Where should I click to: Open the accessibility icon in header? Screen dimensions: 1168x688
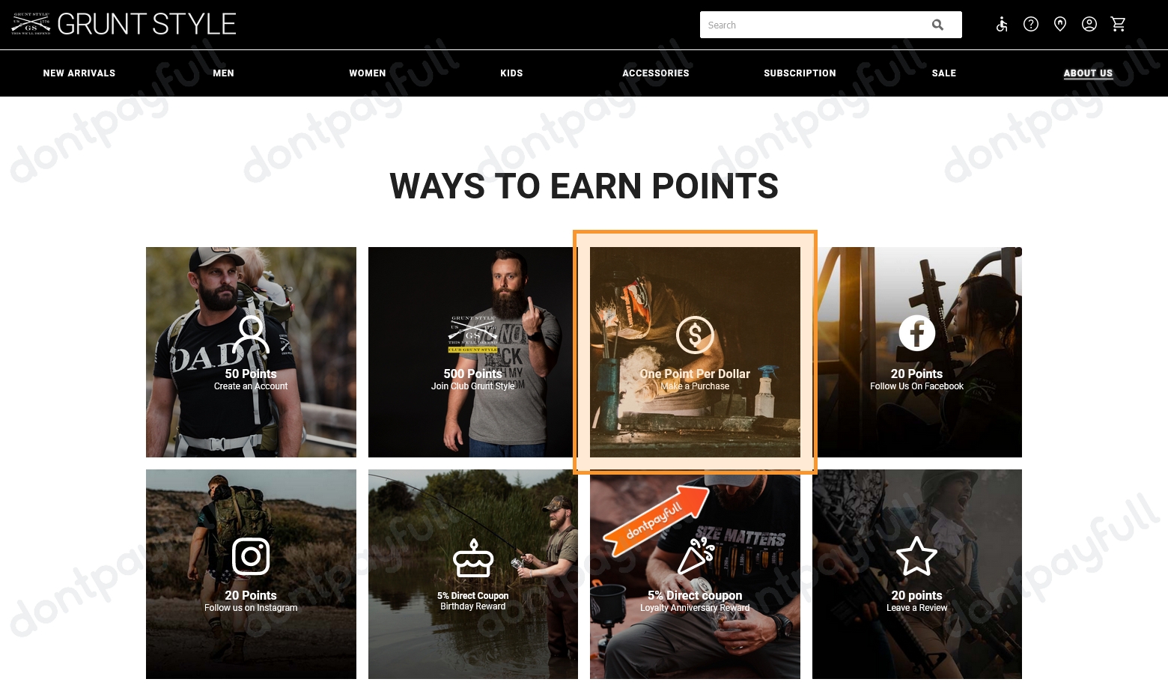[x=1002, y=25]
